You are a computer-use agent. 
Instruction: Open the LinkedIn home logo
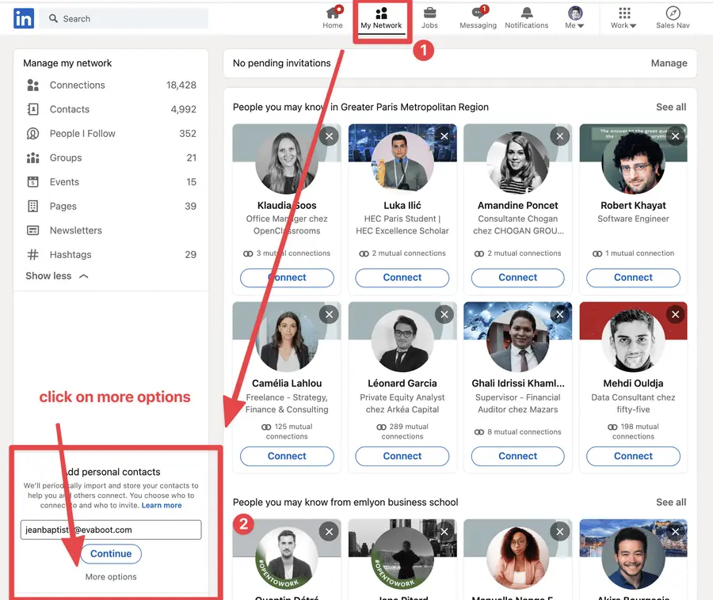[23, 17]
